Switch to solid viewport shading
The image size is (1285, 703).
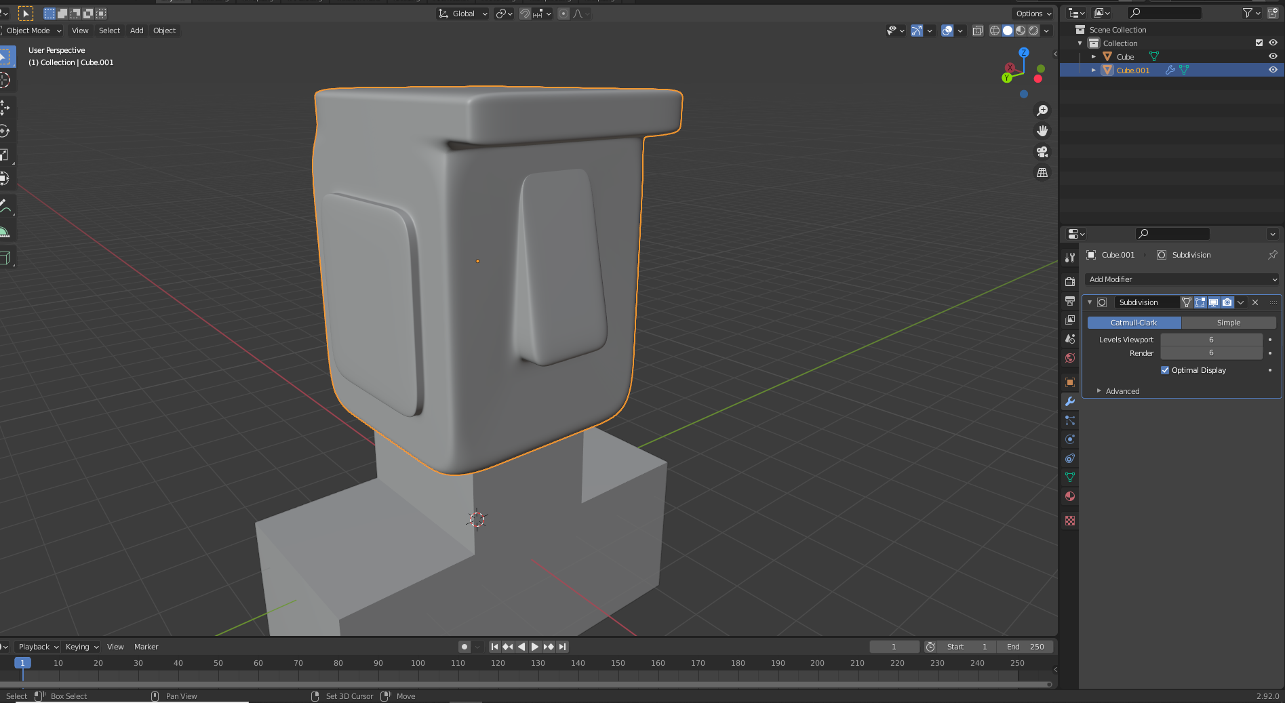point(1008,31)
